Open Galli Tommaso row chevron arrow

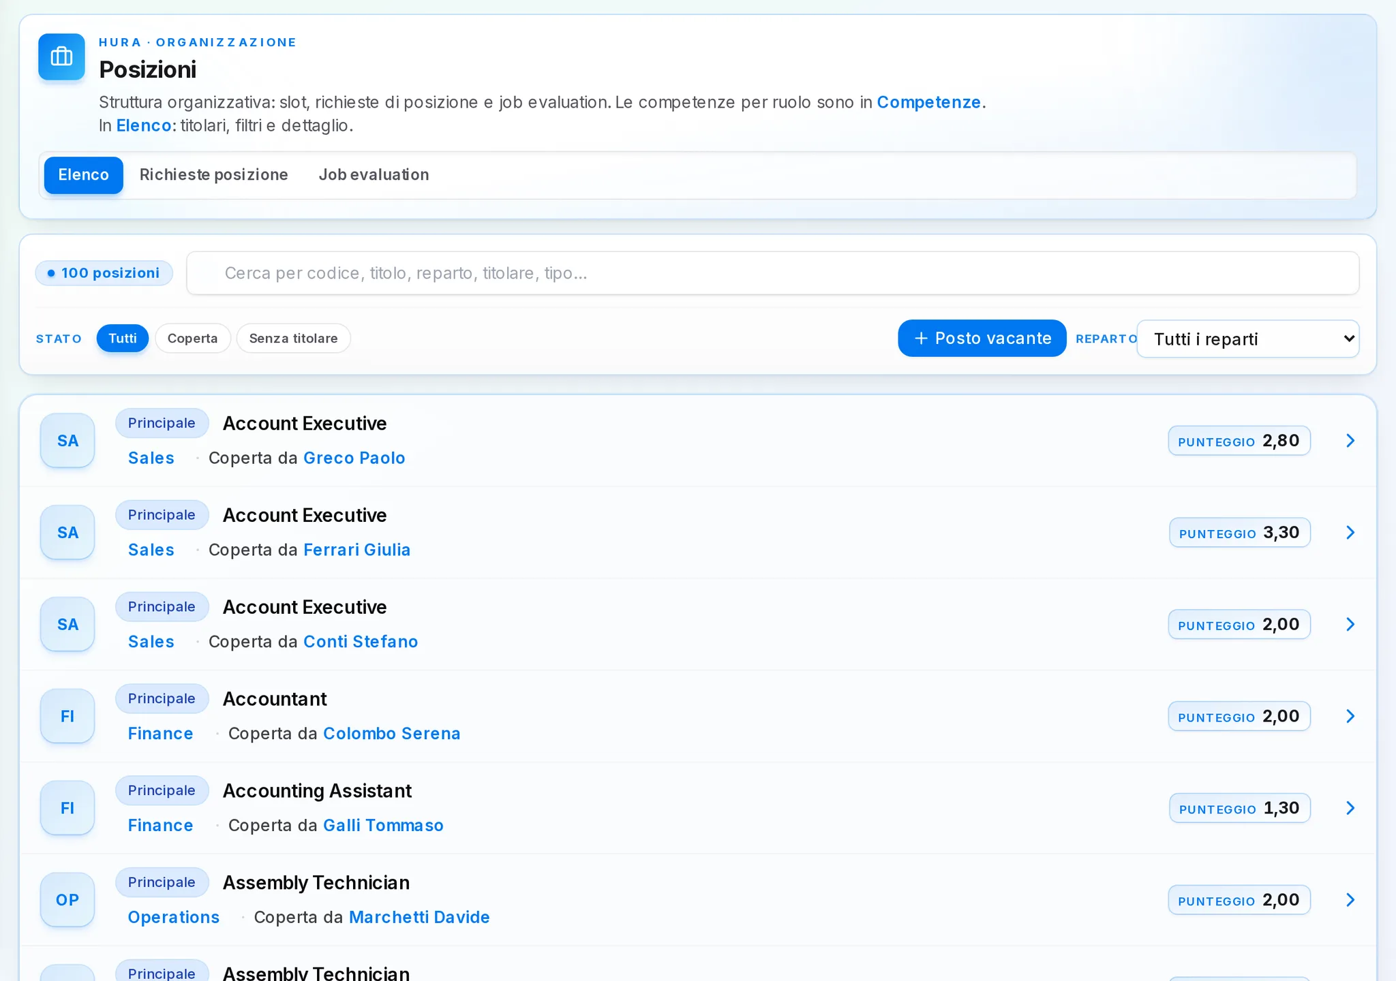tap(1350, 808)
